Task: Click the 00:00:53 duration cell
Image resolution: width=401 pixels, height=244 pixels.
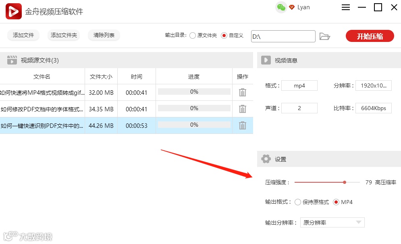Action: click(x=137, y=125)
